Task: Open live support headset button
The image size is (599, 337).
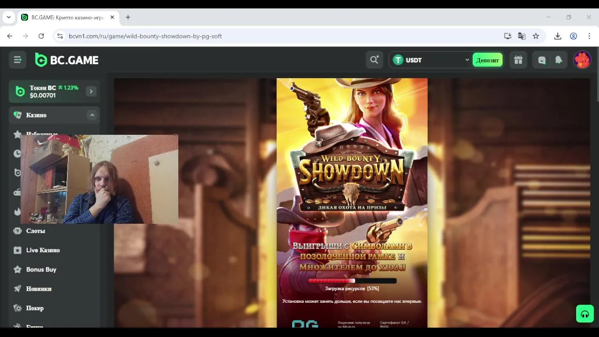Action: coord(585,314)
